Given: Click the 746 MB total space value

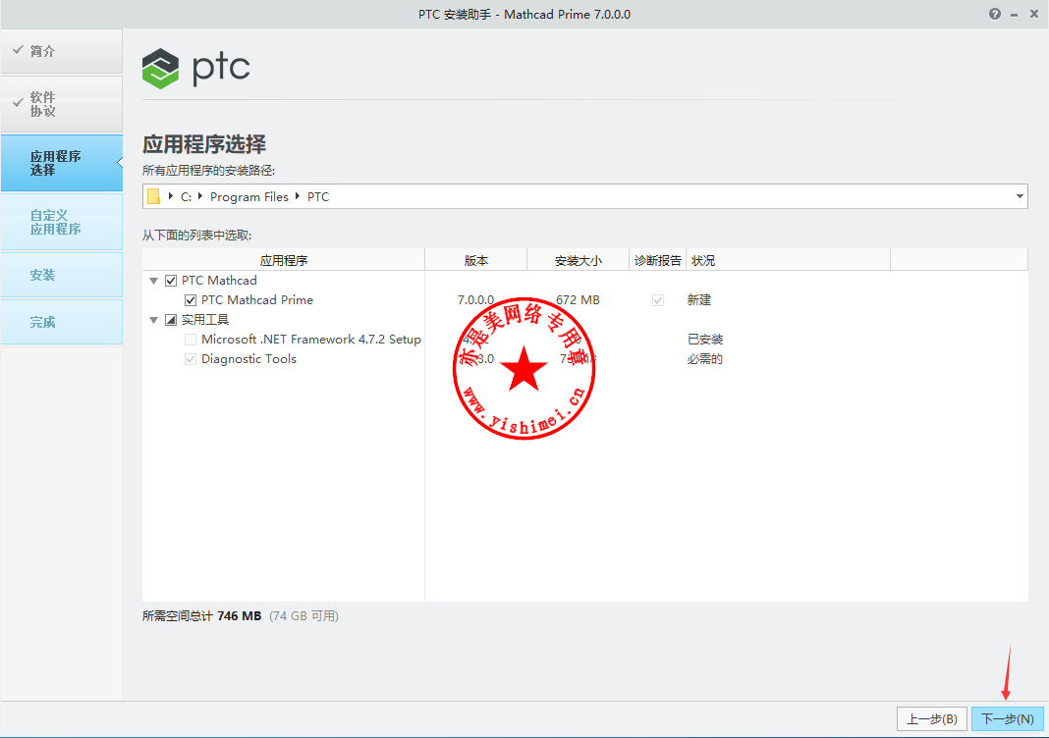Looking at the screenshot, I should (x=239, y=615).
